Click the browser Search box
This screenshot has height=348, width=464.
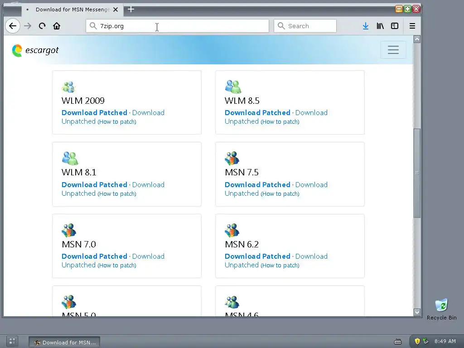305,26
